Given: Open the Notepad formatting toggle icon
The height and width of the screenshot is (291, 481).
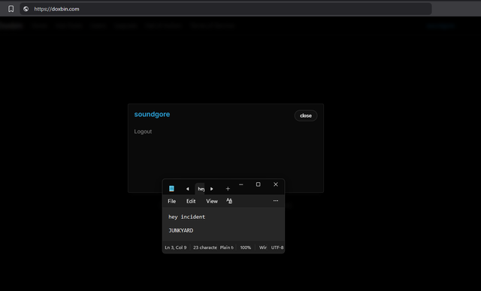Looking at the screenshot, I should [x=229, y=201].
